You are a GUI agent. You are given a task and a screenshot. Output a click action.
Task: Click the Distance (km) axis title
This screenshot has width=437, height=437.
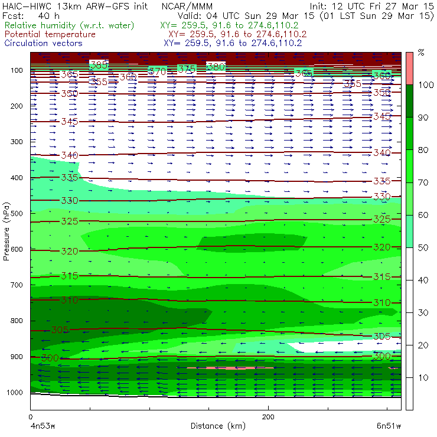point(218,426)
